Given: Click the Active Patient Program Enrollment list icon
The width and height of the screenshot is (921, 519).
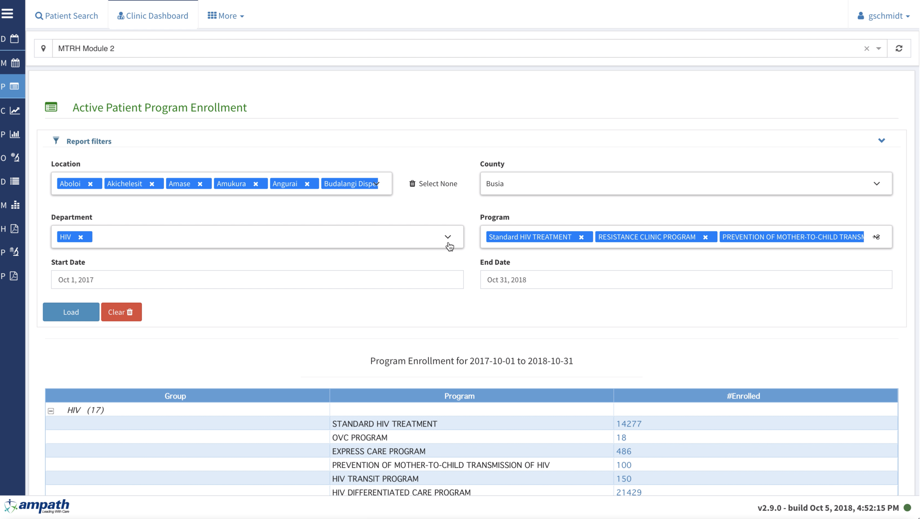Looking at the screenshot, I should [51, 107].
